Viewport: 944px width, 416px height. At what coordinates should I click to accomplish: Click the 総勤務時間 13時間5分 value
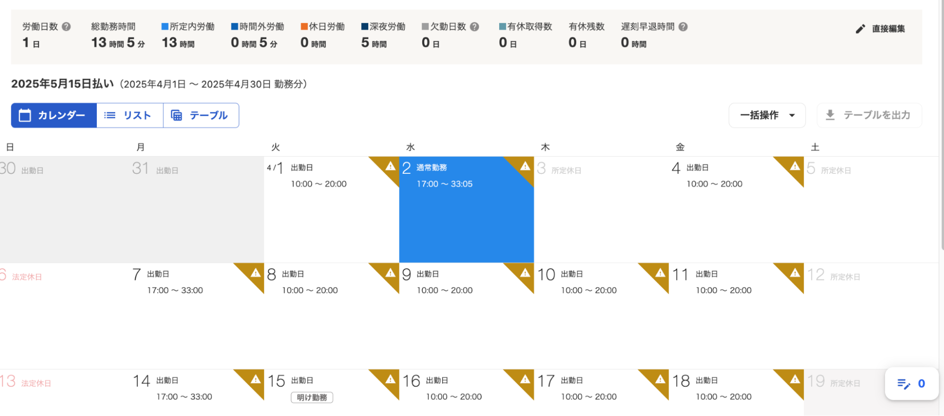pos(118,43)
